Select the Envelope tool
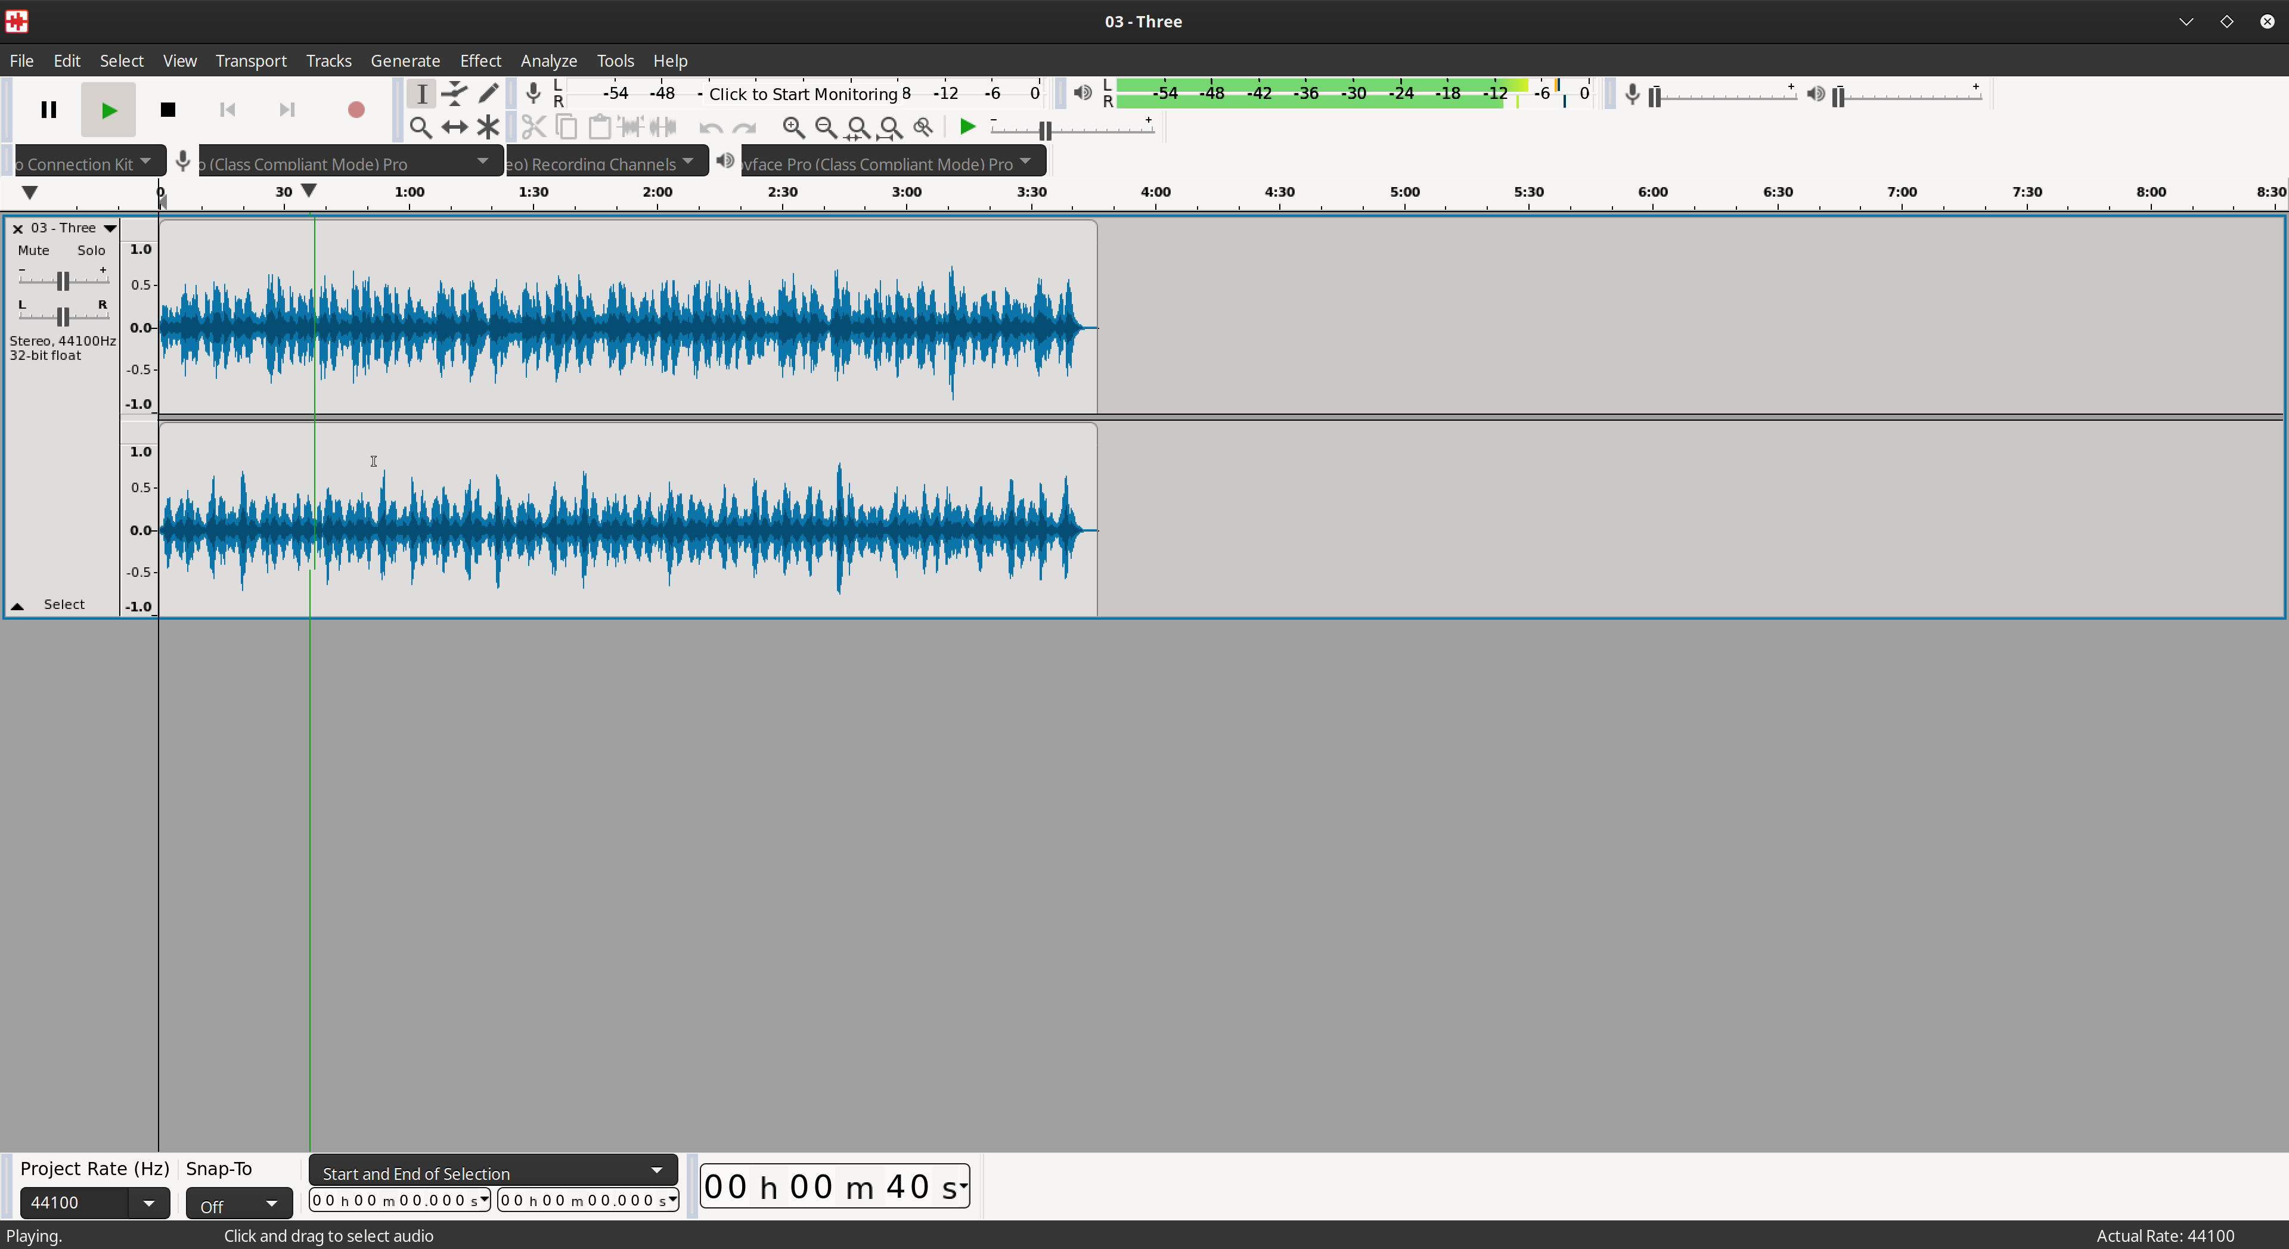The image size is (2289, 1249). [x=455, y=94]
